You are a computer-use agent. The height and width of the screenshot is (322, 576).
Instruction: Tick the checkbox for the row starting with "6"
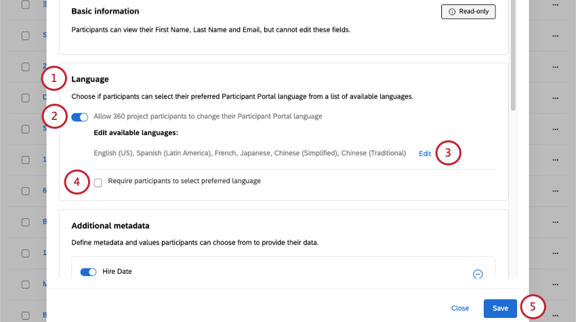click(26, 191)
